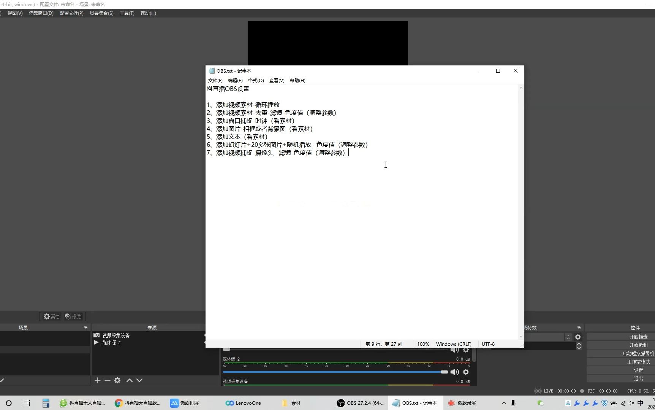Viewport: 655px width, 410px height.
Task: Switch to 抖直播无人直播 browser taskbar item
Action: [x=82, y=403]
